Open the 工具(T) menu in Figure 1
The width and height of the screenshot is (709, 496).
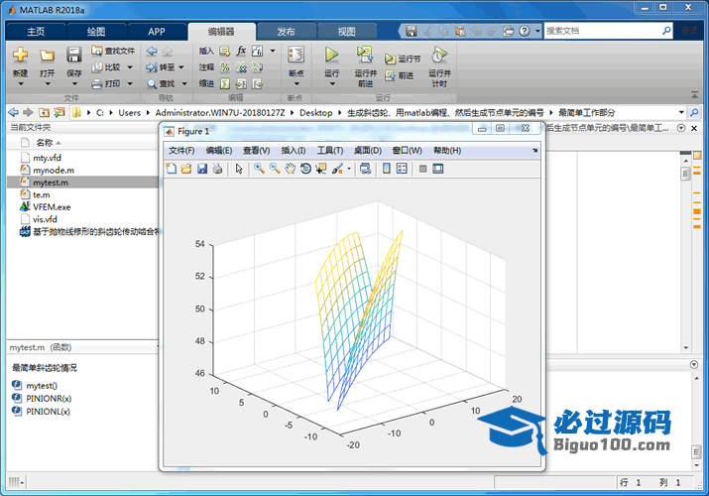point(329,150)
